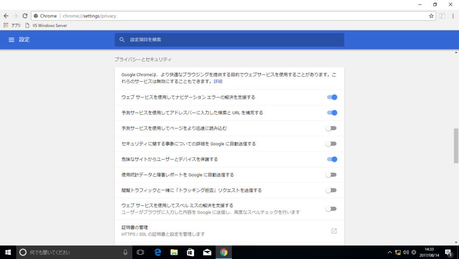Image resolution: width=459 pixels, height=259 pixels.
Task: Open Microsoft Edge from the taskbar
Action: pos(157,252)
